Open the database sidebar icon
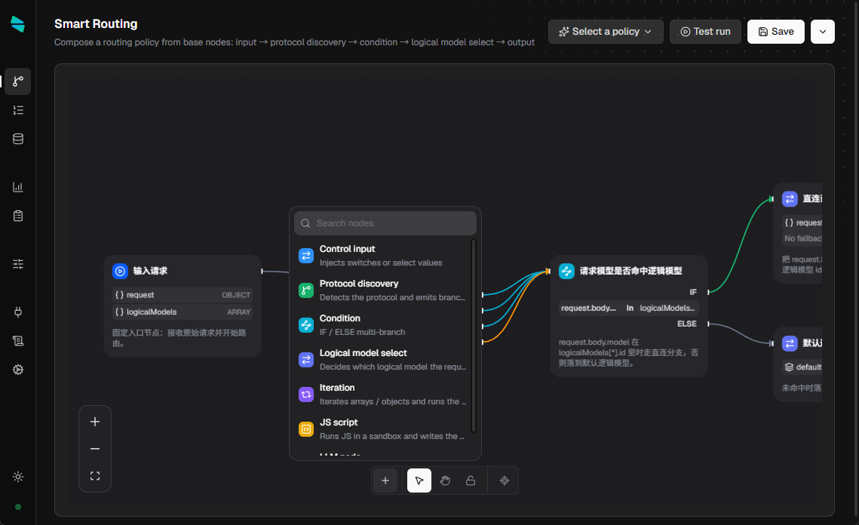The height and width of the screenshot is (525, 859). pos(18,139)
